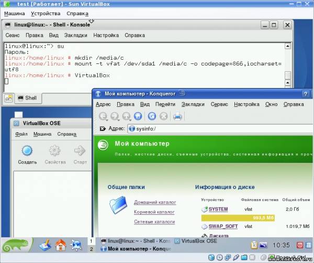Click the display tray icon beside clock
The image size is (314, 263).
point(263,245)
